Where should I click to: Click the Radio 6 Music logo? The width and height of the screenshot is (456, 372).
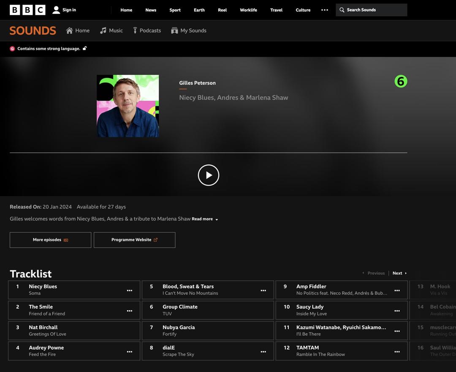coord(401,81)
